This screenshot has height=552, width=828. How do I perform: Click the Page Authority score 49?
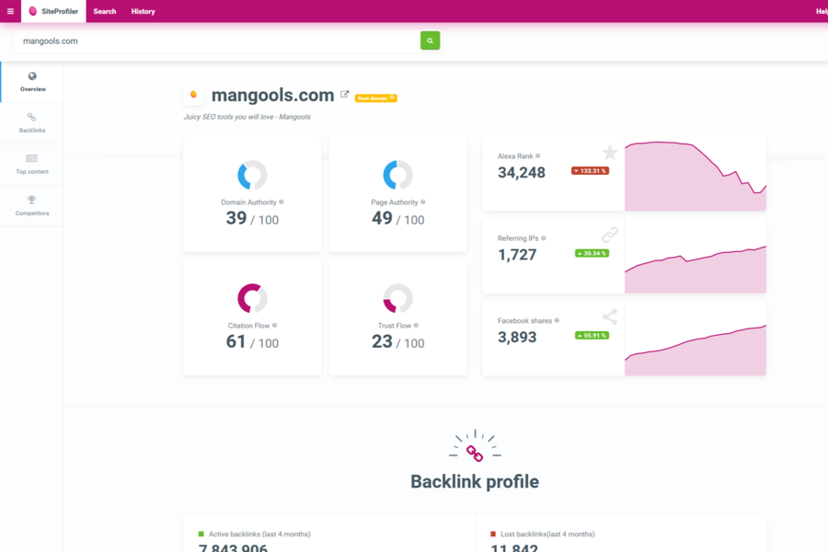click(x=382, y=218)
